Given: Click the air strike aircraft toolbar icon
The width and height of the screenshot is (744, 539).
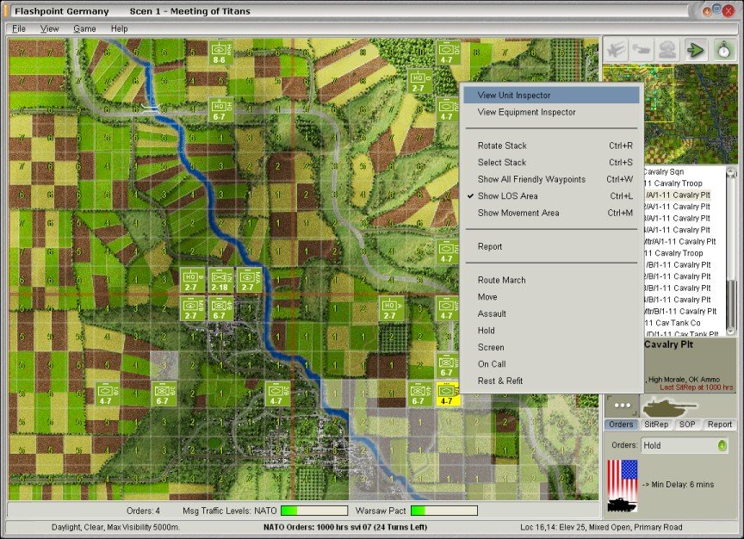Looking at the screenshot, I should point(616,50).
